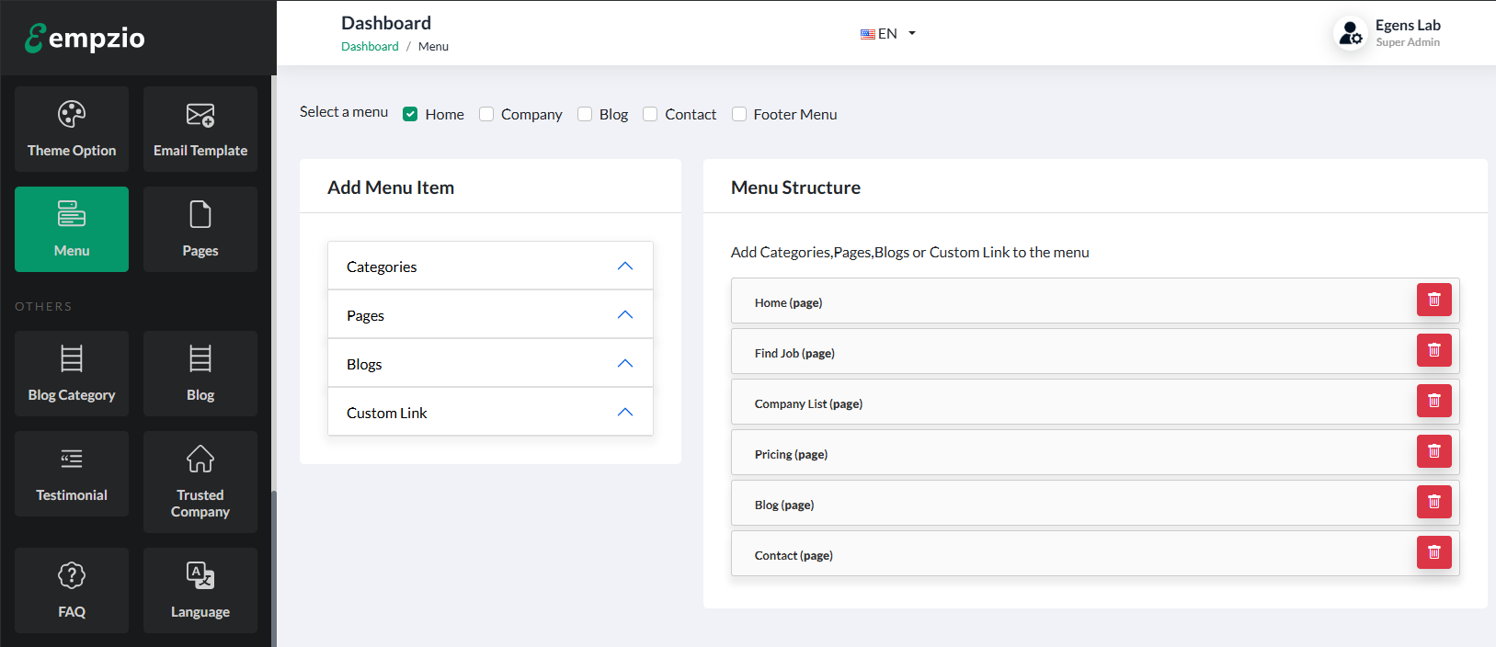Select the Company List menu row

[1067, 403]
